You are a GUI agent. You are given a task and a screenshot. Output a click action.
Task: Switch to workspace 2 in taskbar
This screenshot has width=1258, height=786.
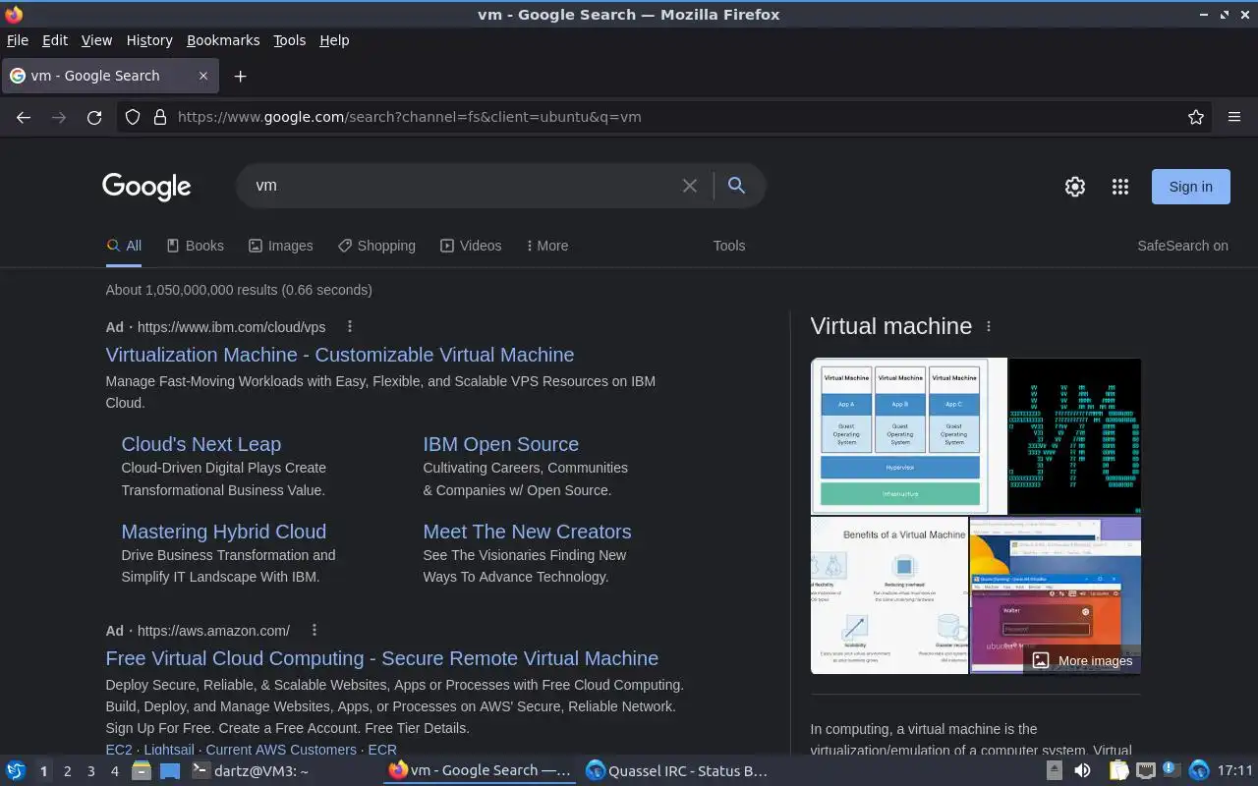point(67,771)
